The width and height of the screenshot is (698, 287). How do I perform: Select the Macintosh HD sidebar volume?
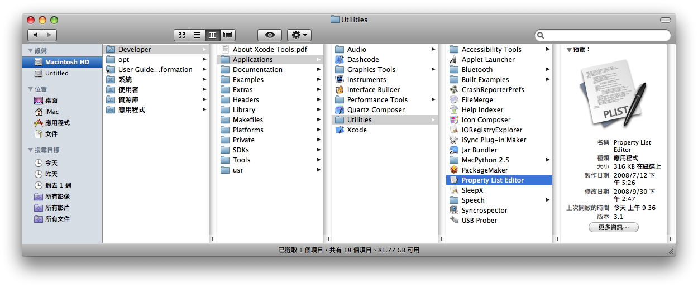(x=62, y=62)
